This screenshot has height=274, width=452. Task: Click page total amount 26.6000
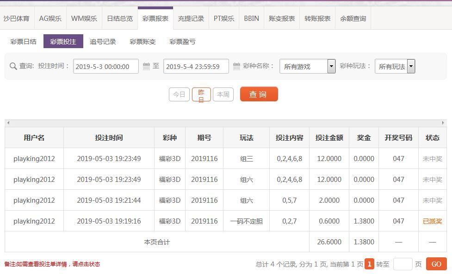pos(329,242)
